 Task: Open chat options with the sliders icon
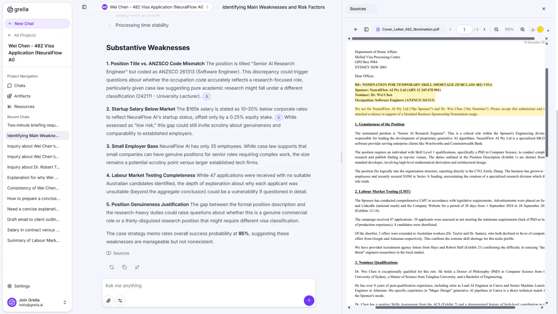point(120,301)
